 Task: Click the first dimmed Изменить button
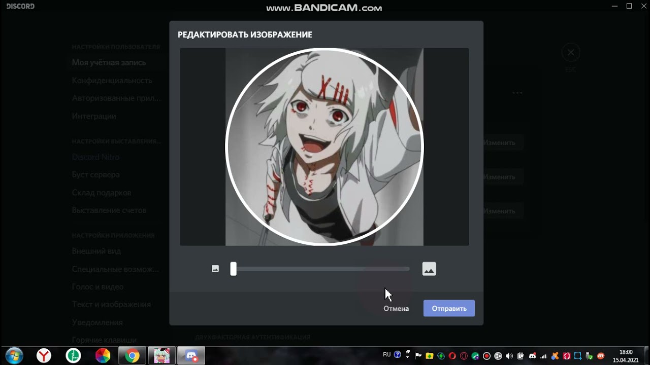point(499,142)
